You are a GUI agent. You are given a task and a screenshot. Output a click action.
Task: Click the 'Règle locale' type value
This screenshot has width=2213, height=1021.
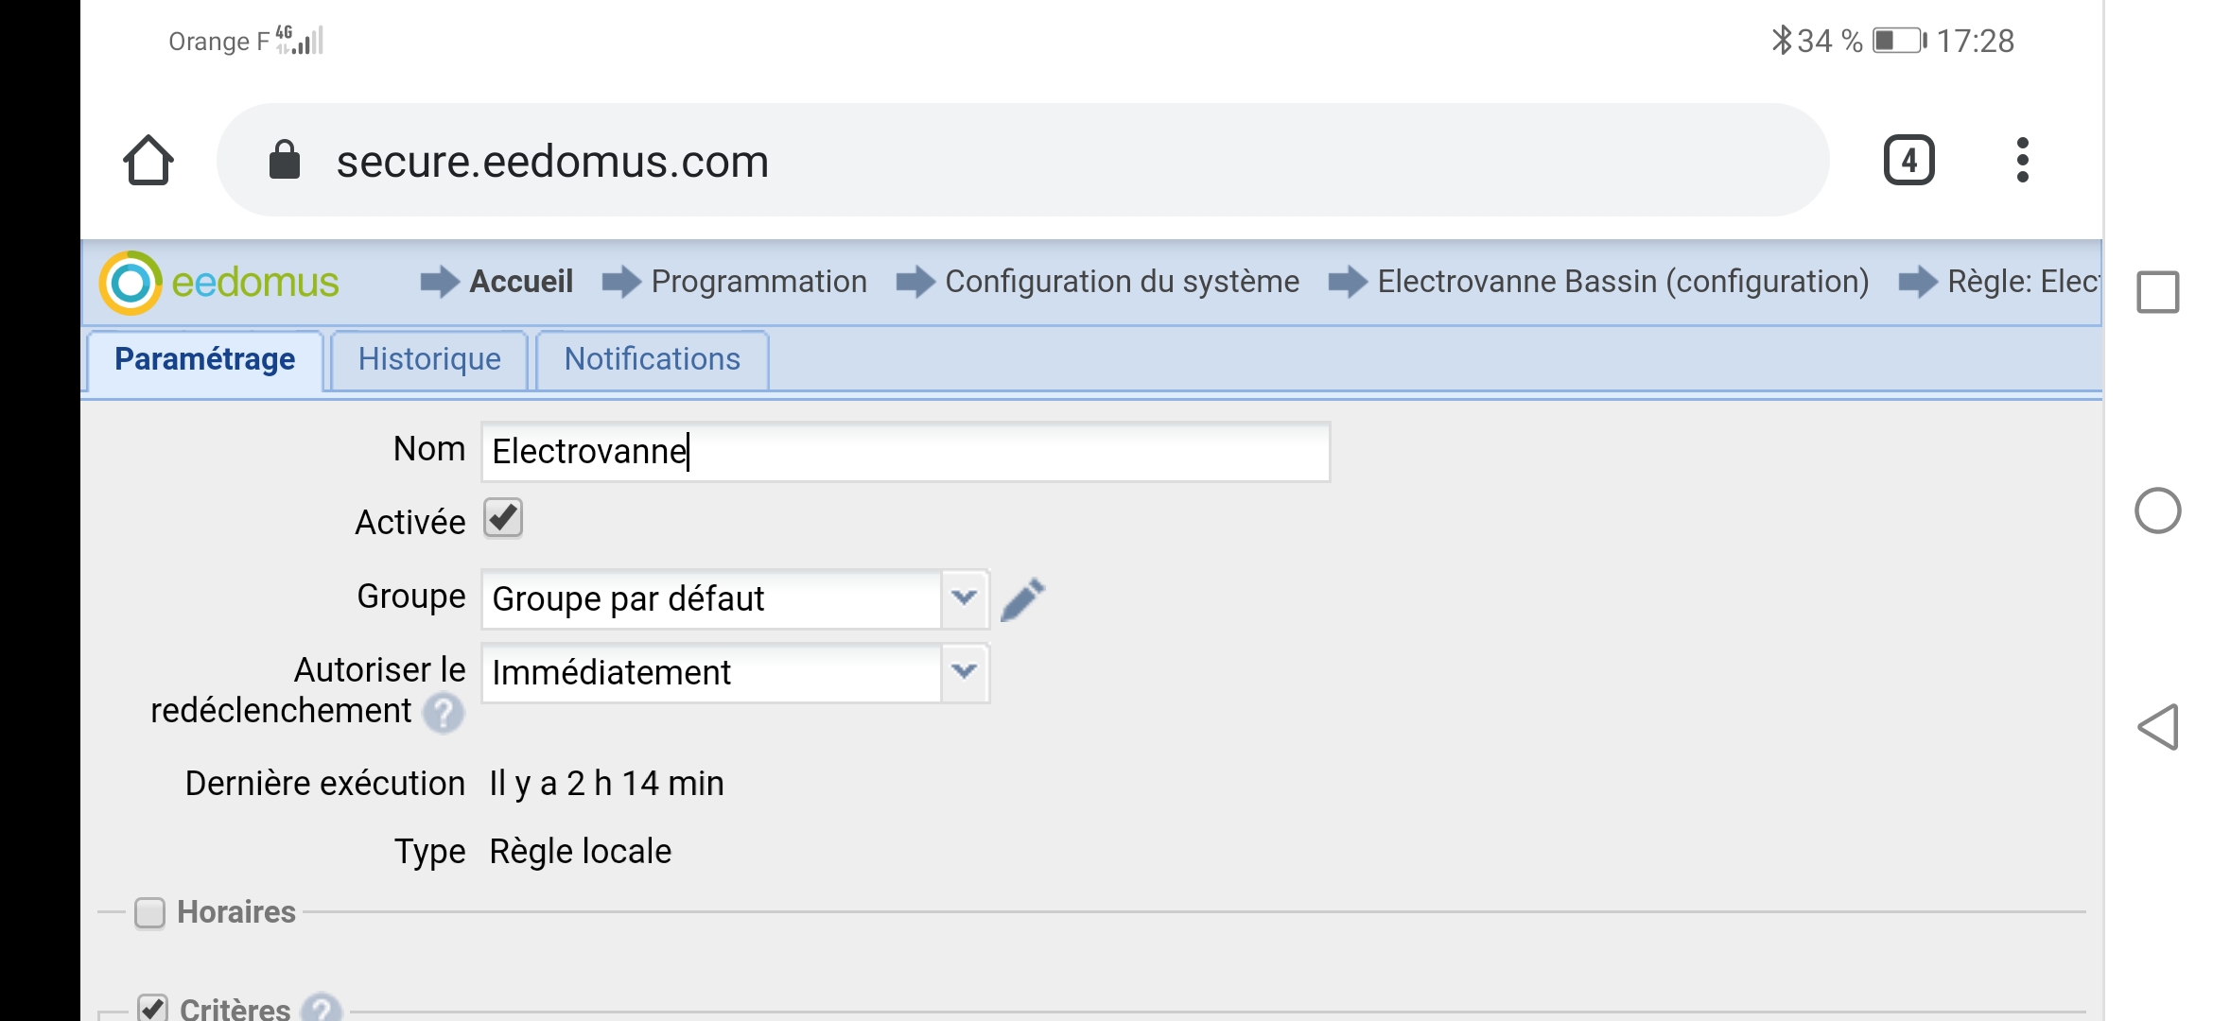(580, 852)
